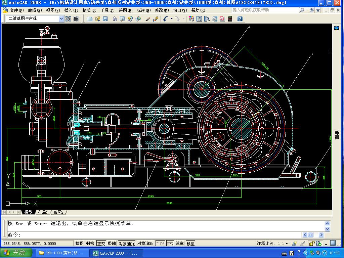Open the DesignCenter icon
The image size is (344, 258).
click(199, 19)
